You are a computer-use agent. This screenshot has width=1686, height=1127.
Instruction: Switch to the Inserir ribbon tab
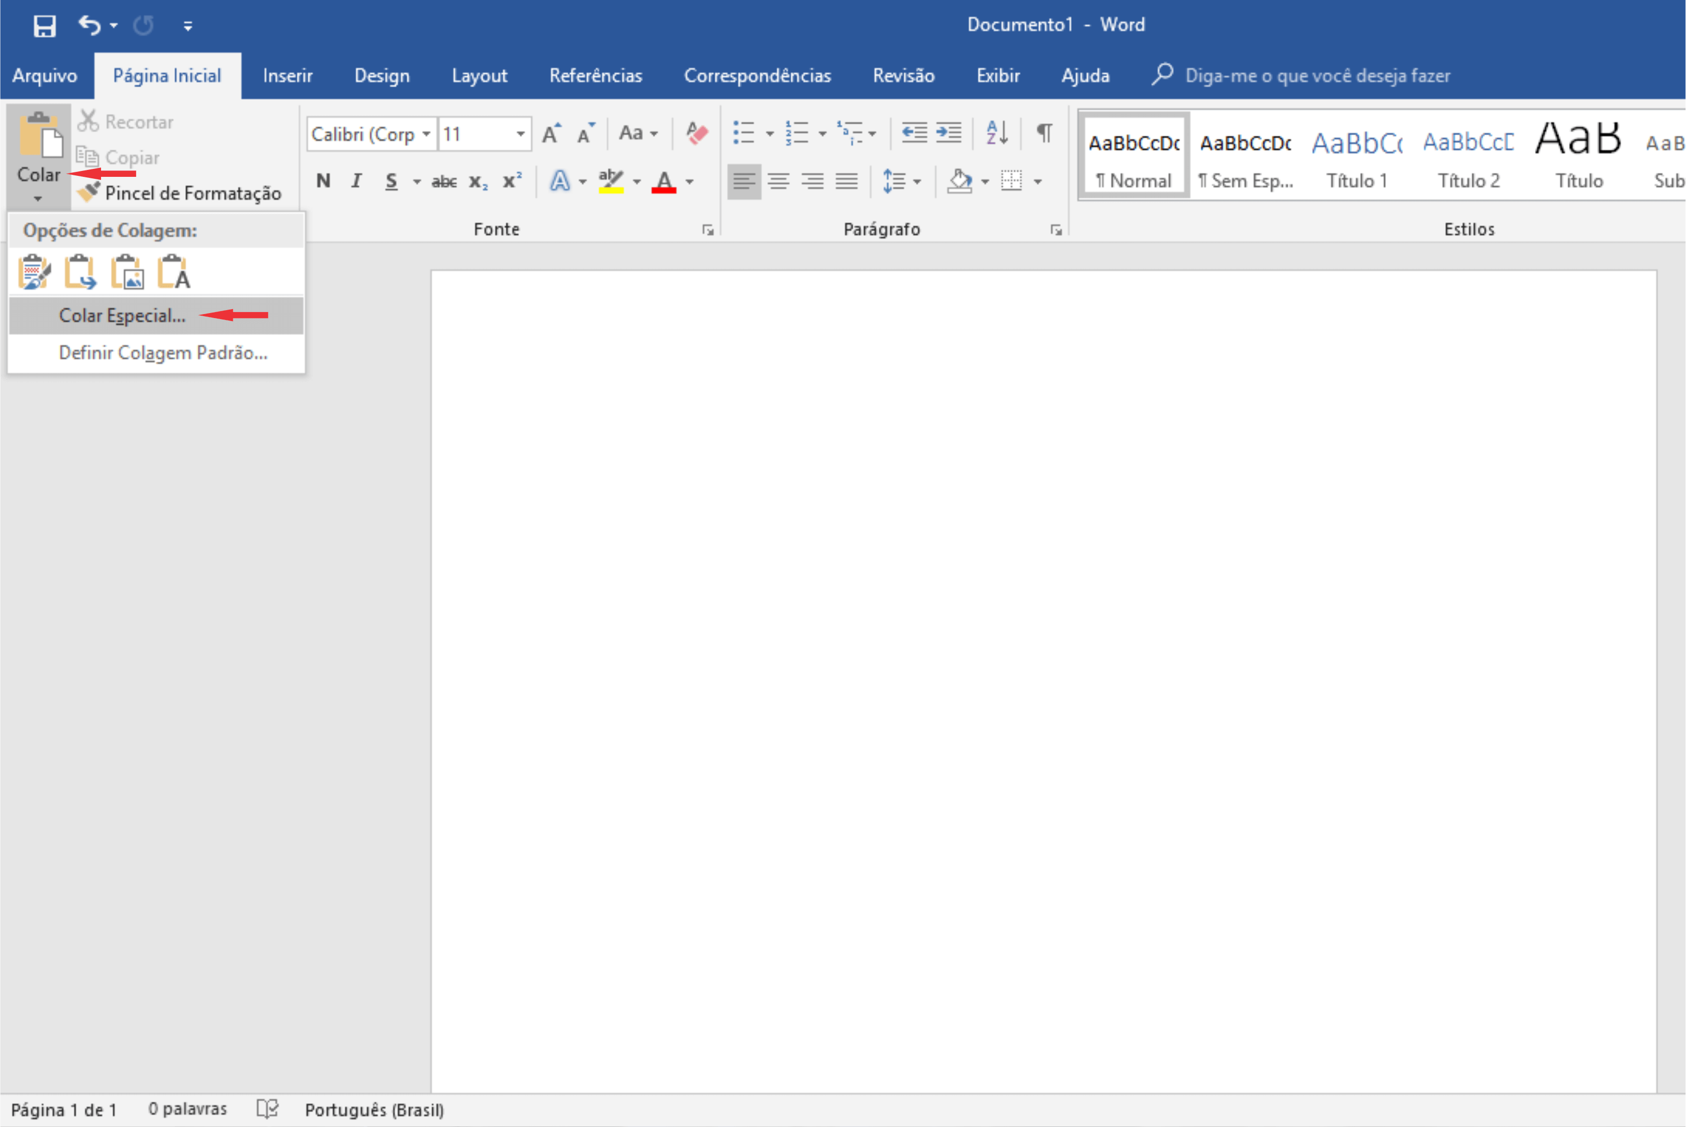[287, 75]
